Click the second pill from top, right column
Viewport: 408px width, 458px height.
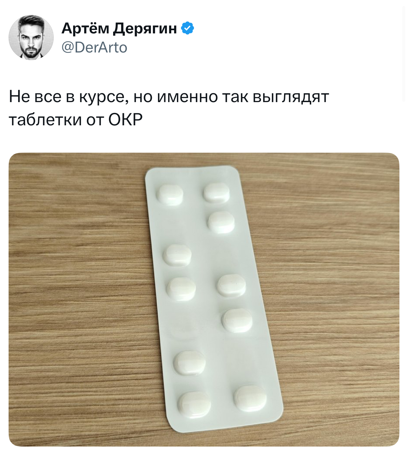coord(221,221)
